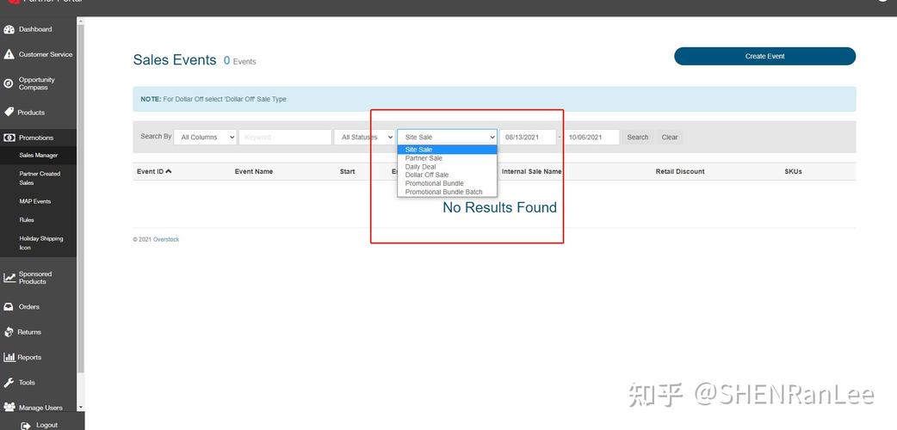The width and height of the screenshot is (897, 430).
Task: Click the Clear button
Action: 670,138
